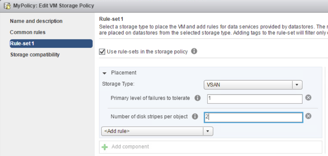The height and width of the screenshot is (156, 328).
Task: Click the Placement section label
Action: tap(123, 73)
